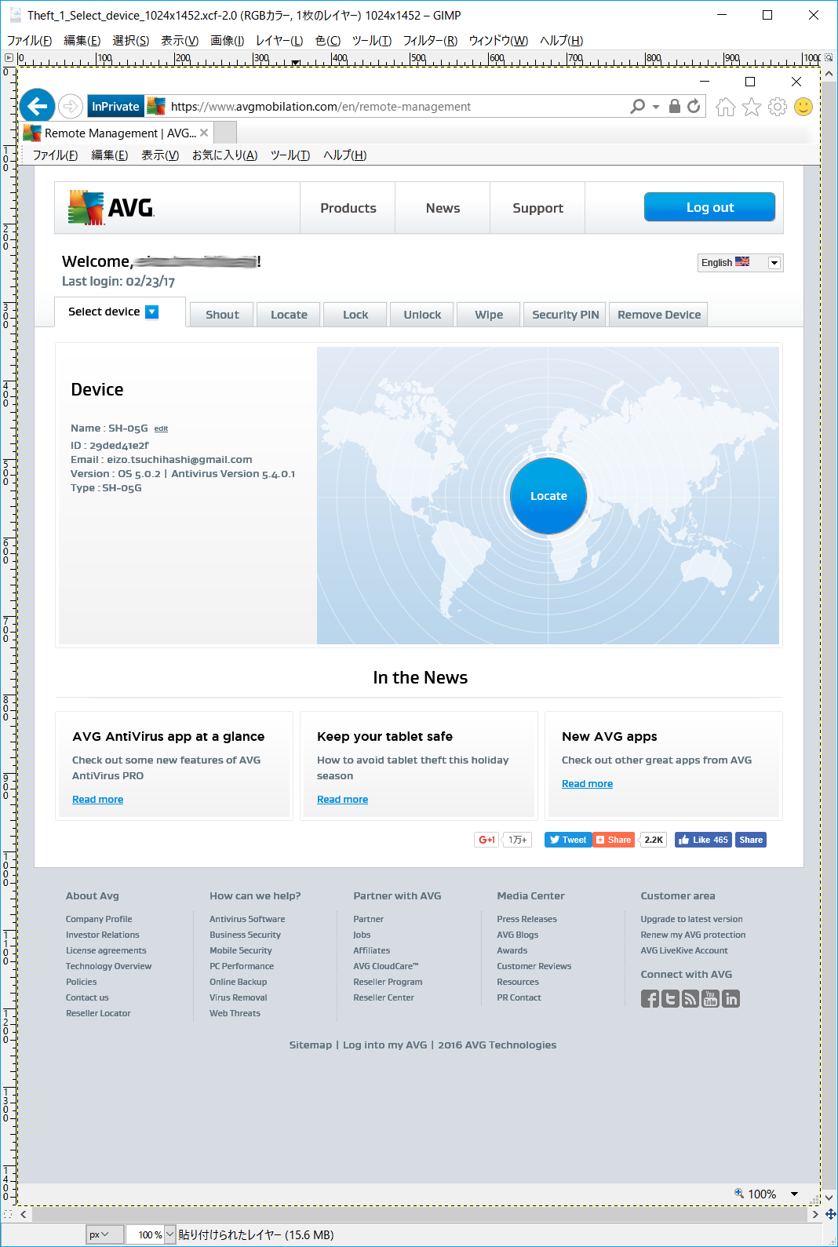Click the YouTube icon under Connect with AVG
The image size is (838, 1247).
point(710,998)
